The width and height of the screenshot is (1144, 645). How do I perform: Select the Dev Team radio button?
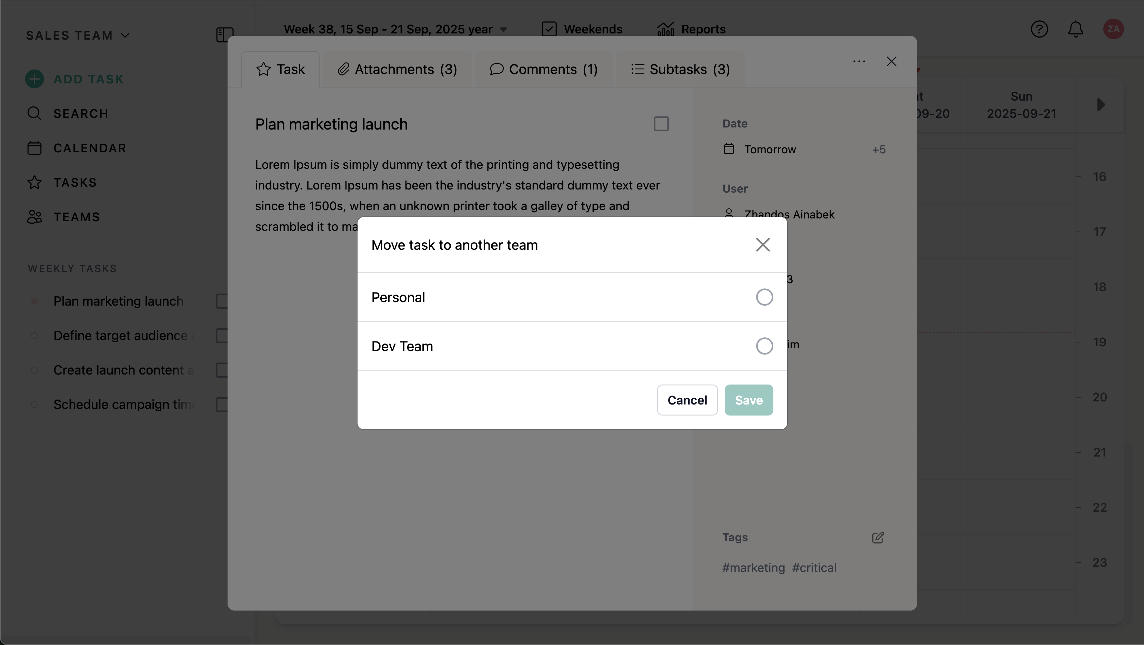click(x=764, y=346)
